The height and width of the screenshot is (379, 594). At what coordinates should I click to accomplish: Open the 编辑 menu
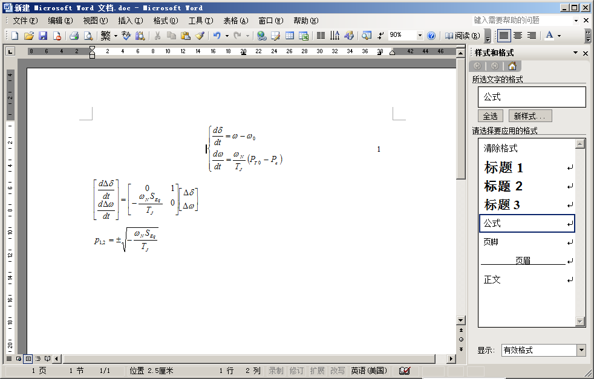click(60, 21)
